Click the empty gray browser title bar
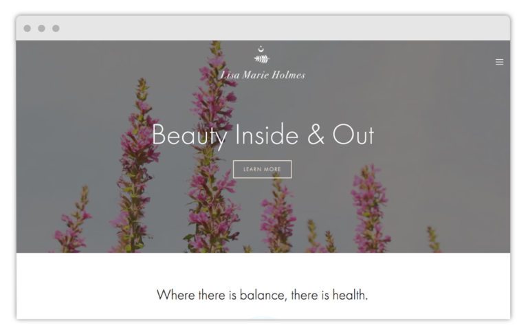Image resolution: width=528 pixels, height=332 pixels. point(283,28)
